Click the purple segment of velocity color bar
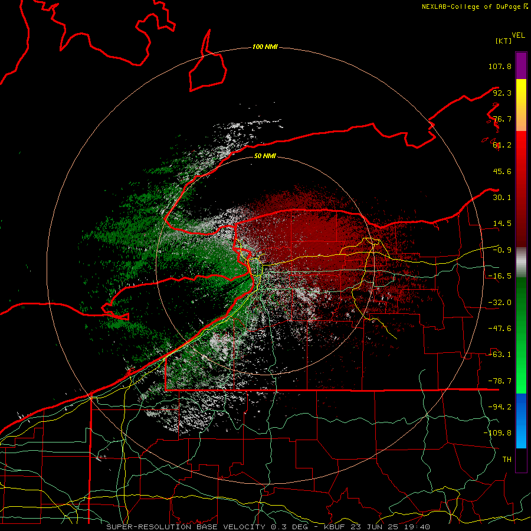The width and height of the screenshot is (531, 531). [521, 65]
